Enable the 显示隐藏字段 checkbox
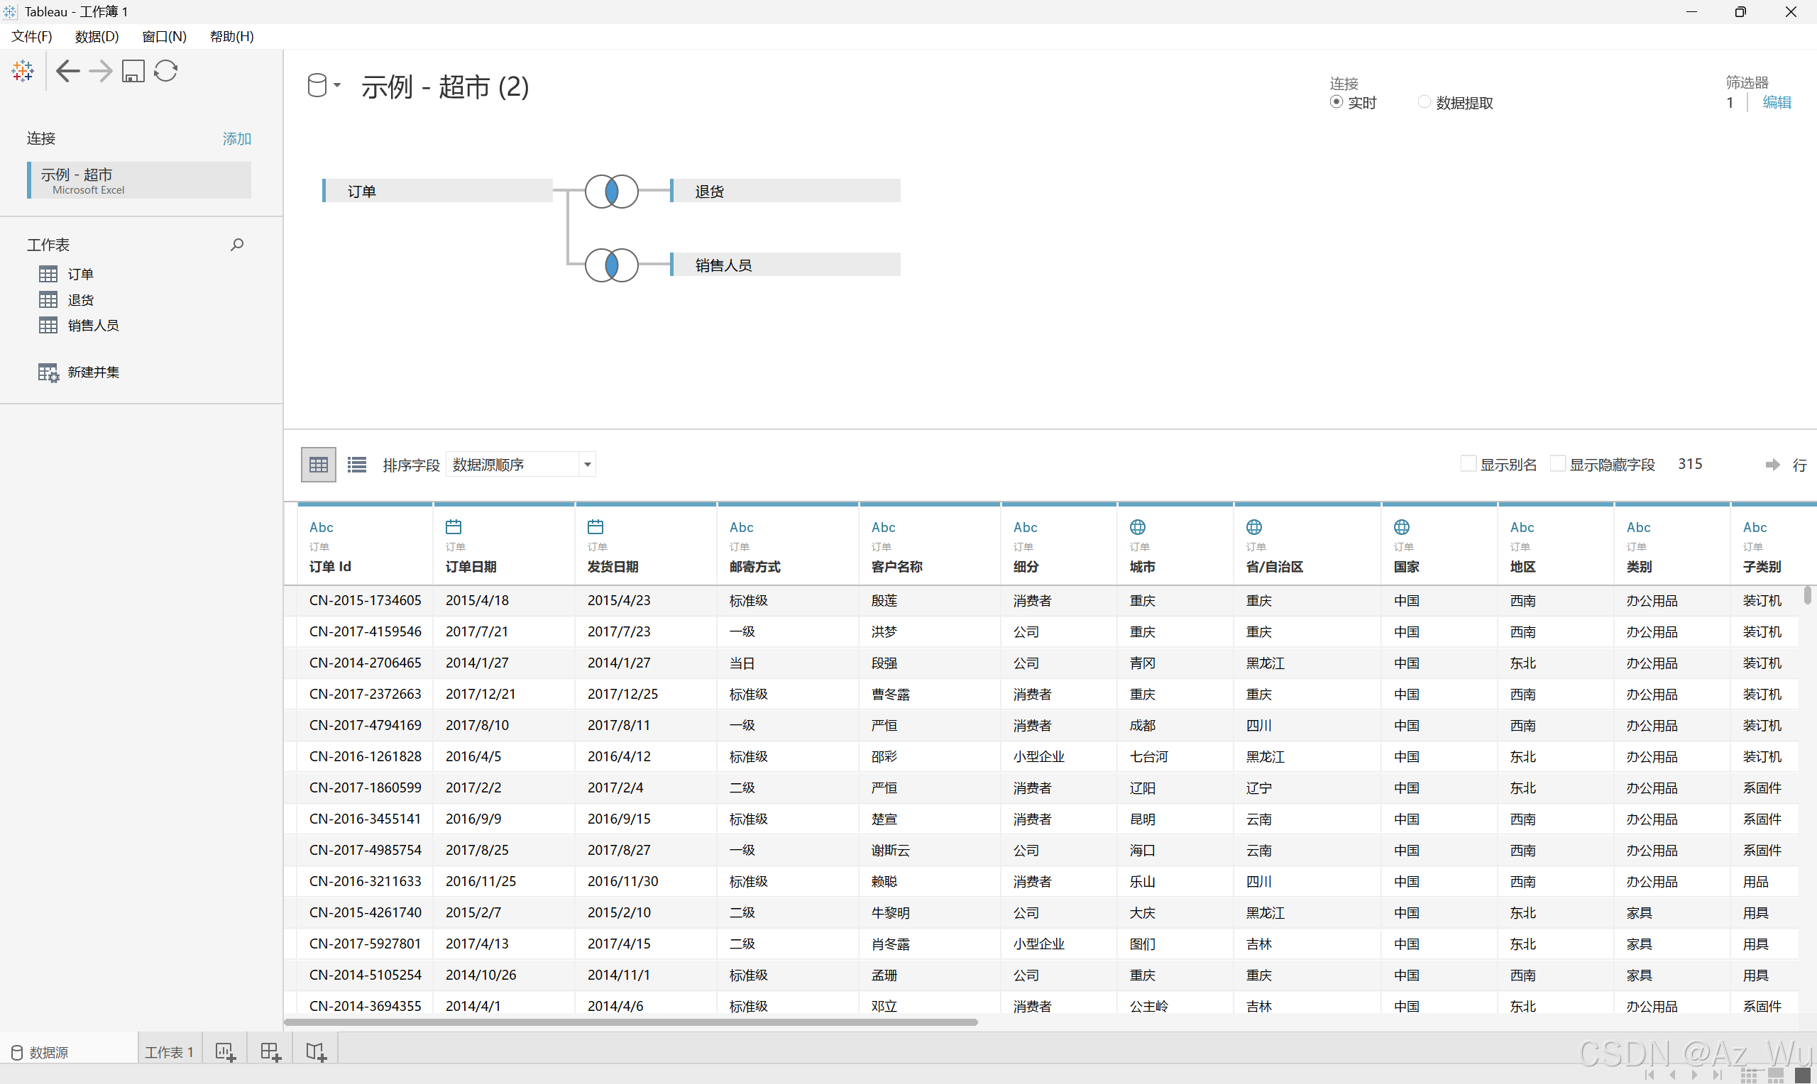The image size is (1817, 1084). tap(1558, 464)
